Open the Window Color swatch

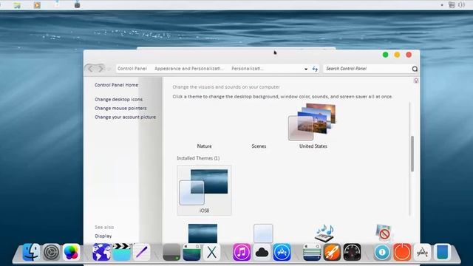click(x=263, y=233)
